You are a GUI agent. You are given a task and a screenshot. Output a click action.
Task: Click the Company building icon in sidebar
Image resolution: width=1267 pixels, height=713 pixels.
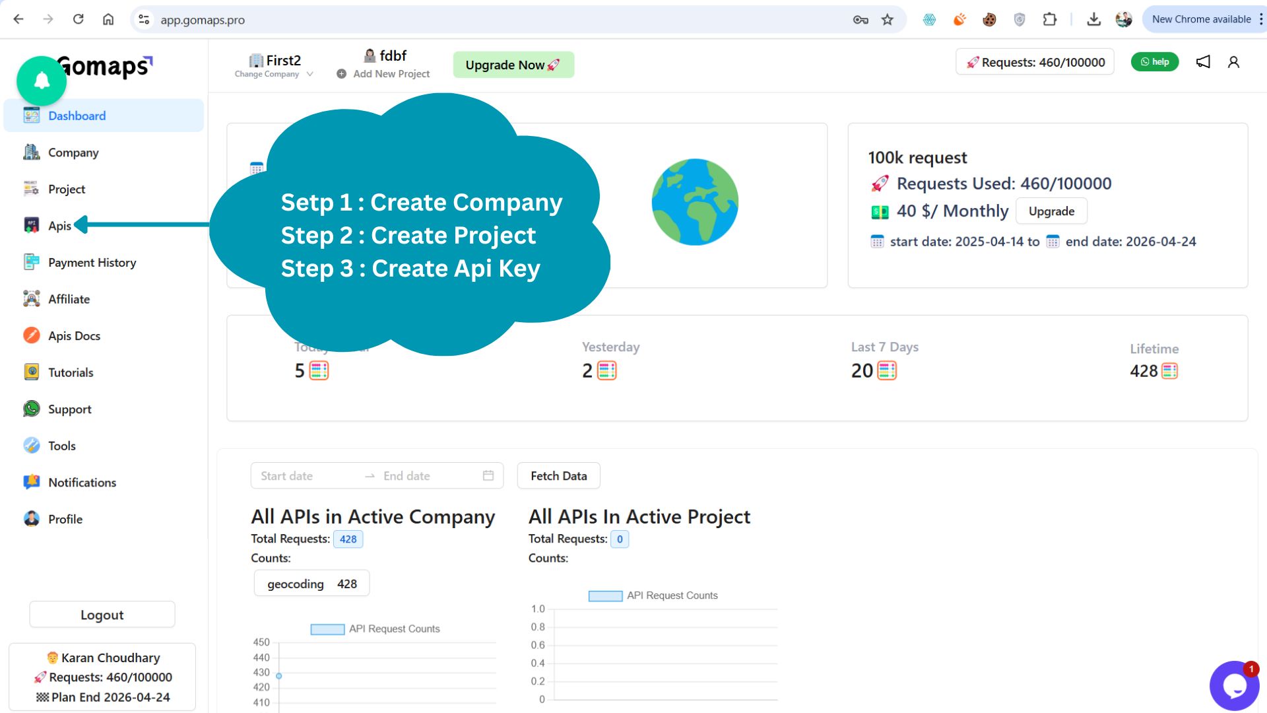point(32,153)
